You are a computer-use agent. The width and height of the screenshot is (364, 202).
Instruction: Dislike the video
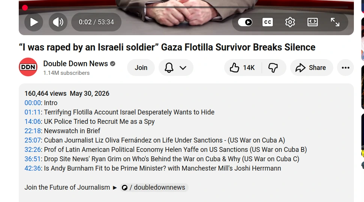[273, 68]
